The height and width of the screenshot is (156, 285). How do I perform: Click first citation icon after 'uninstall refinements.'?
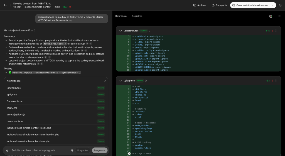[x=38, y=64]
